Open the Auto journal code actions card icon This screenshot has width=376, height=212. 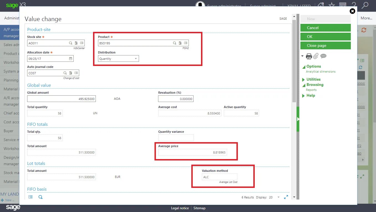(x=76, y=73)
